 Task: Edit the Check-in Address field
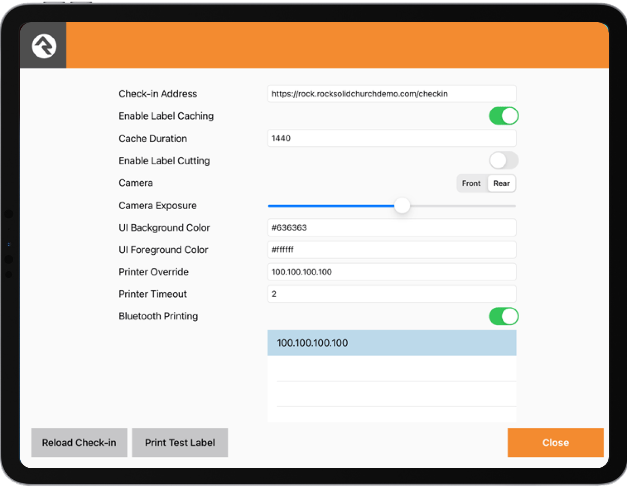point(391,94)
